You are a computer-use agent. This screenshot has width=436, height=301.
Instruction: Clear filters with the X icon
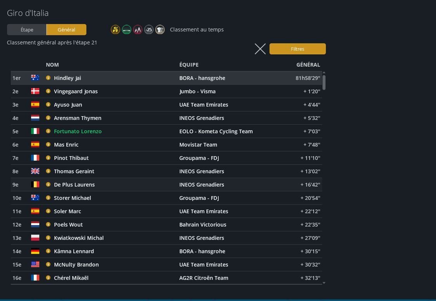coord(260,49)
